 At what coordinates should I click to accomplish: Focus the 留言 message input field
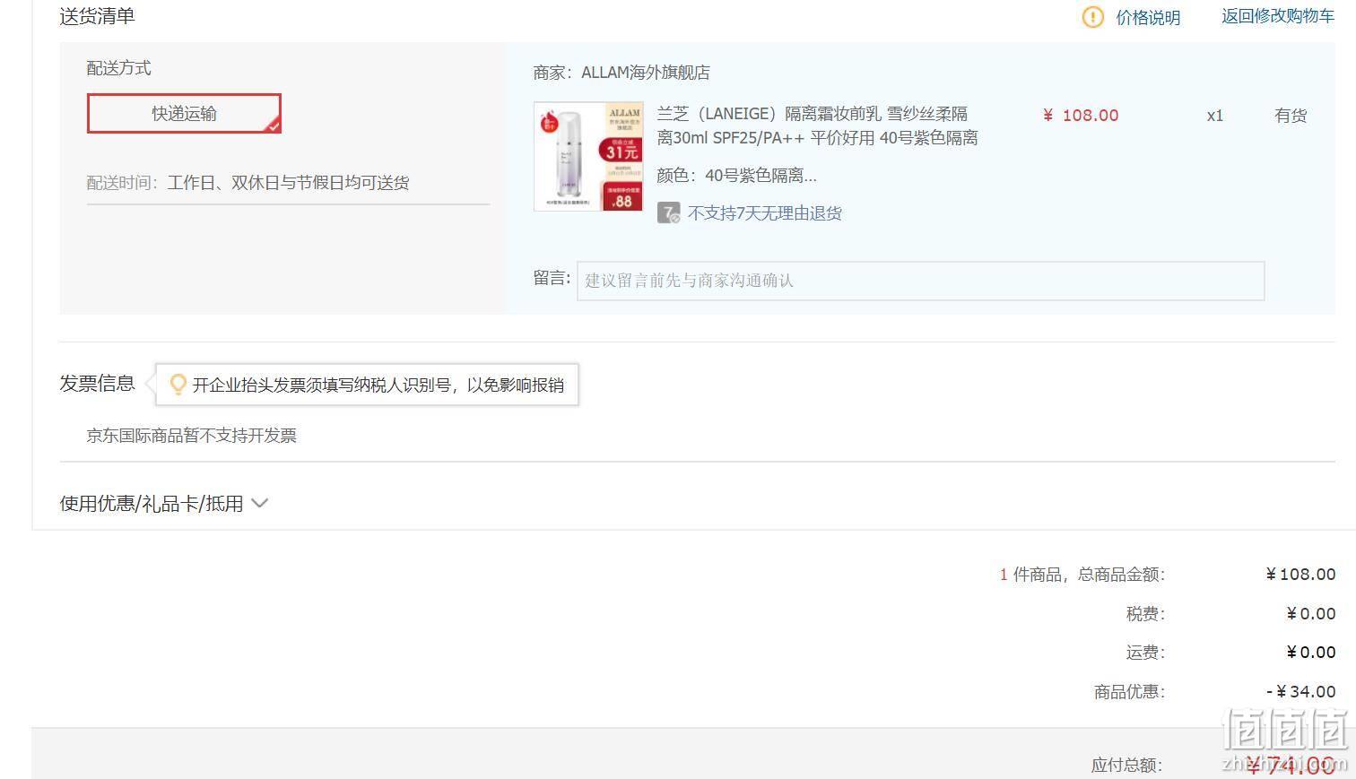tap(920, 281)
